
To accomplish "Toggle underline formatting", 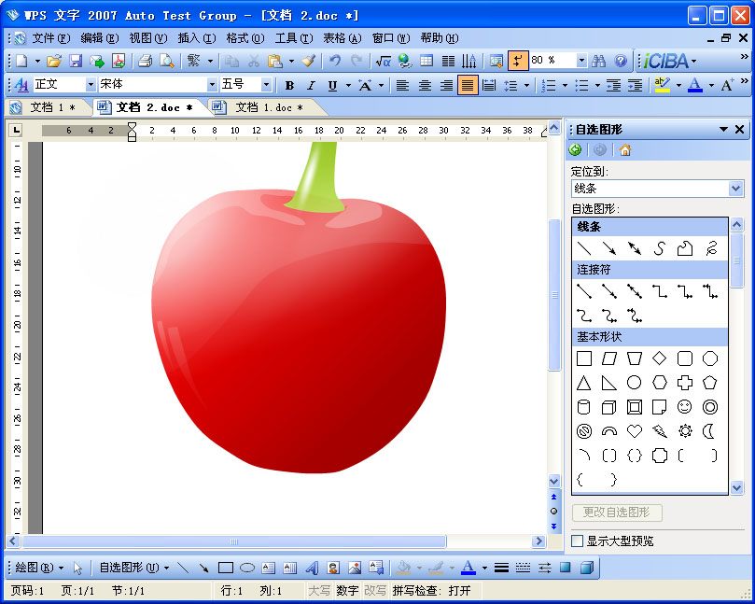I will [331, 85].
